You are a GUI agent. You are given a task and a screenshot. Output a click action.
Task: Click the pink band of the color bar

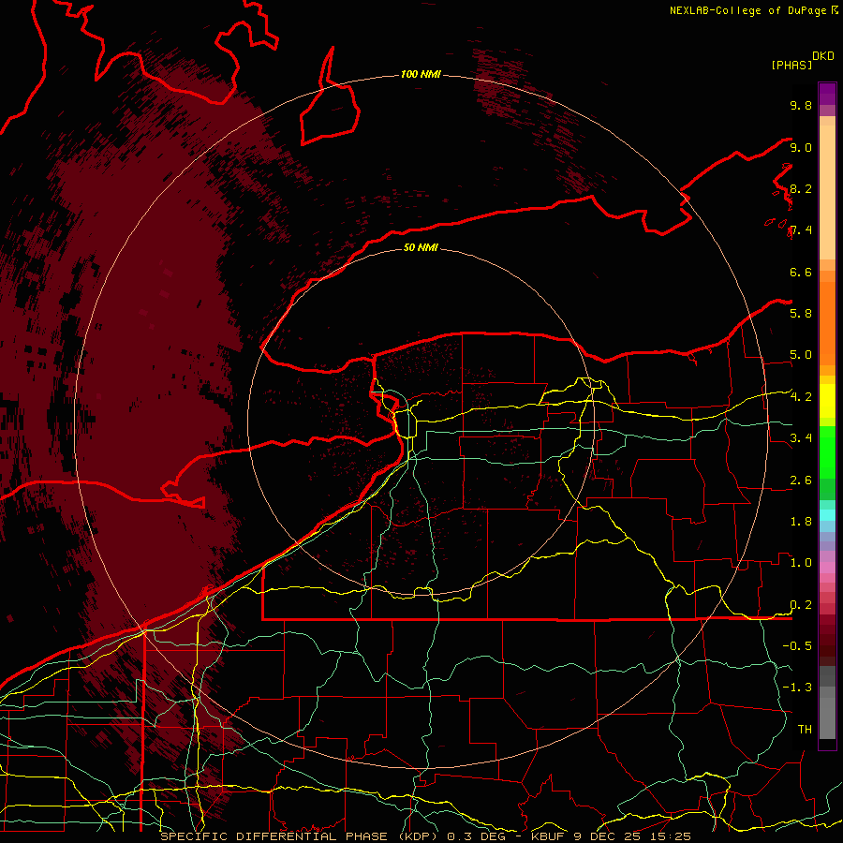tap(827, 568)
